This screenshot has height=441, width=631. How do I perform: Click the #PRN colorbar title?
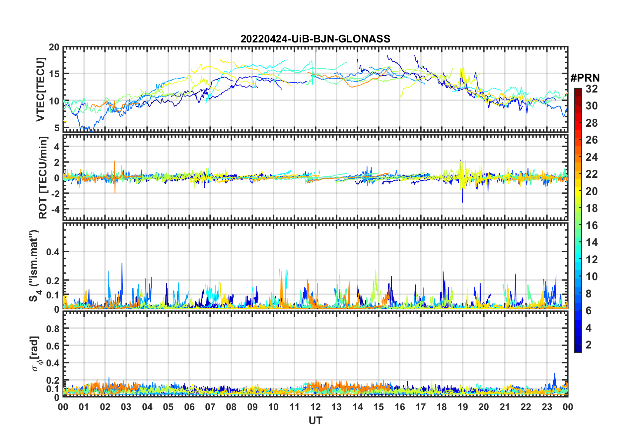(x=585, y=78)
